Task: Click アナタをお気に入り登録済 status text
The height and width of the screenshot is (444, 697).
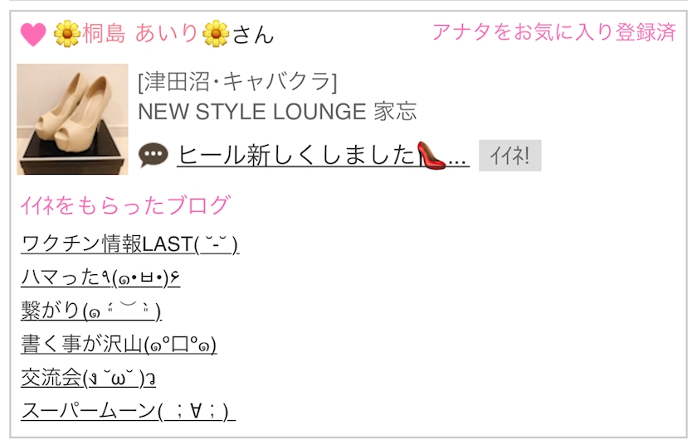Action: click(x=554, y=32)
